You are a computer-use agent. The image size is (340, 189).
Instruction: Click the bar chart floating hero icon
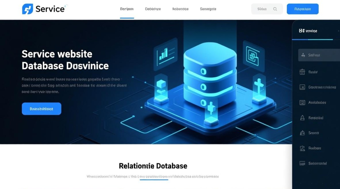tap(163, 54)
